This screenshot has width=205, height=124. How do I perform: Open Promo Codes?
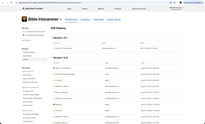coord(28,102)
